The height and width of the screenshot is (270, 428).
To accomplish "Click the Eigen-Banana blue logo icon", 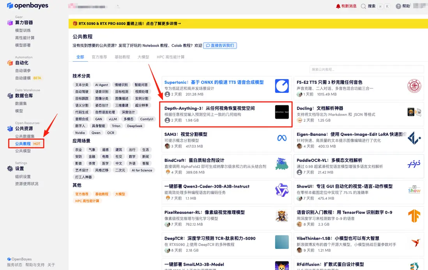I will pyautogui.click(x=414, y=138).
